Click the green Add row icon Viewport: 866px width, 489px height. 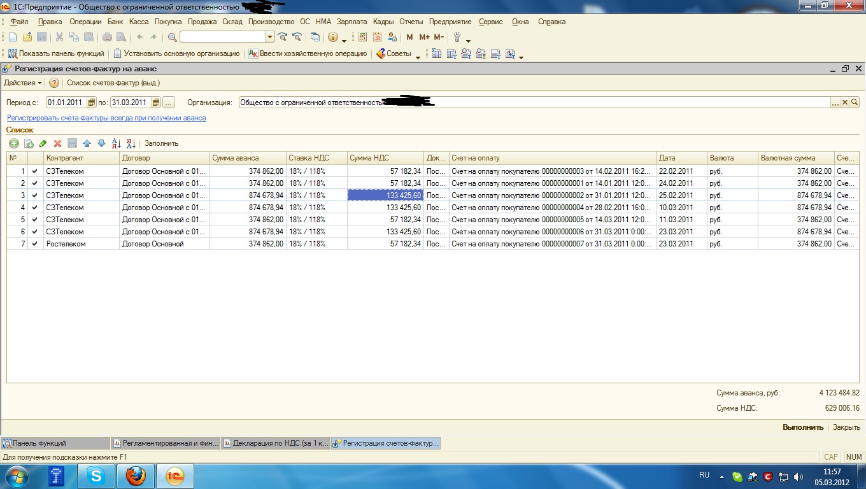click(13, 143)
